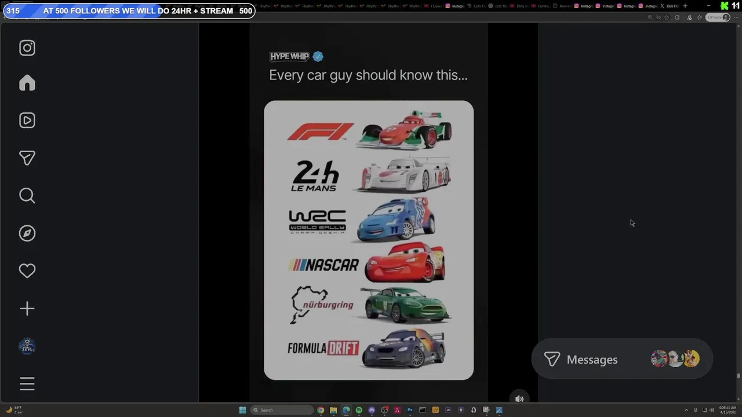
Task: Open Photoshop from taskbar
Action: point(410,410)
